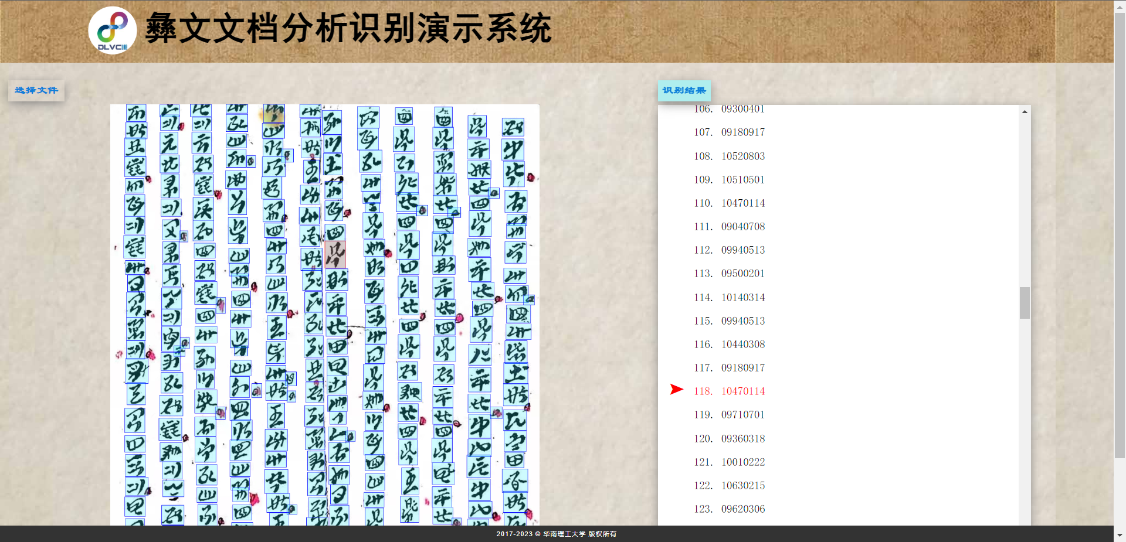Click the 识别结果 label button

point(684,91)
